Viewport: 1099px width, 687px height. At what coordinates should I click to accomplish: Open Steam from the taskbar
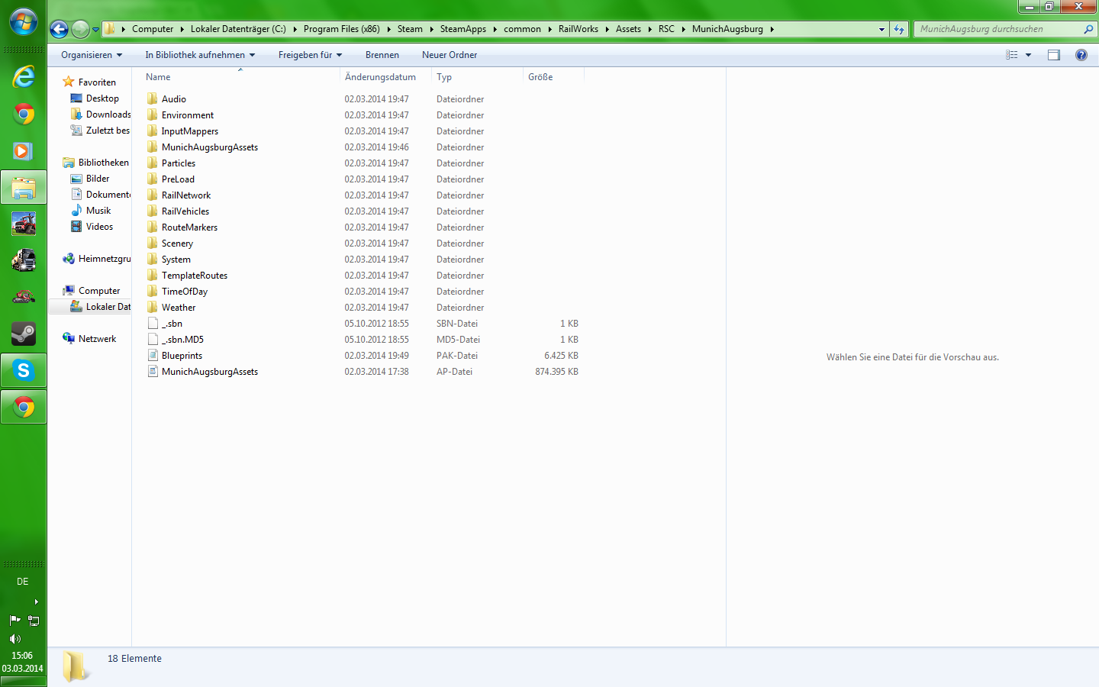[24, 334]
